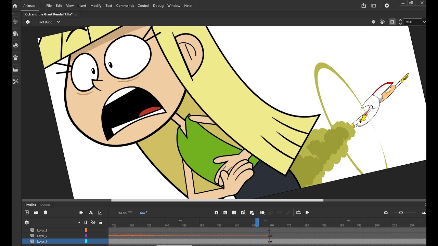The image size is (438, 246).
Task: Click the larger timeline zoom mountain icon
Action: point(424,213)
